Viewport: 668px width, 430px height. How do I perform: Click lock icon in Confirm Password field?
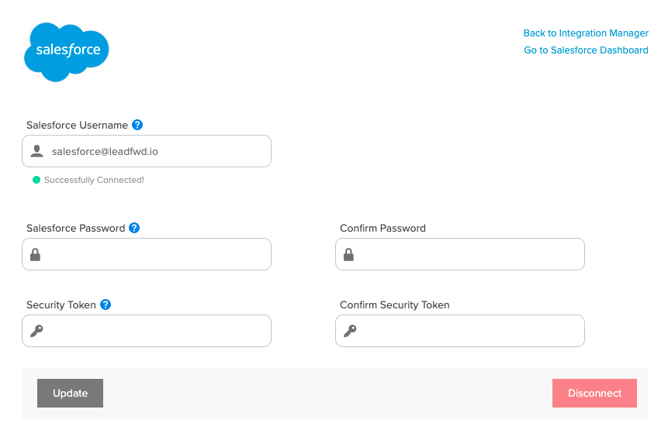(348, 254)
